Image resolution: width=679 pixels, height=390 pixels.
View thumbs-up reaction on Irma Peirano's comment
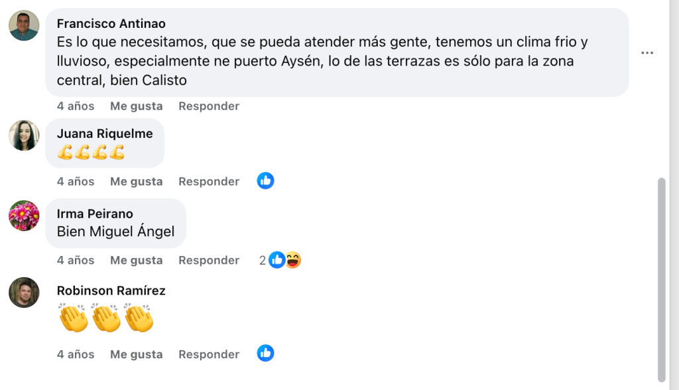tap(277, 260)
